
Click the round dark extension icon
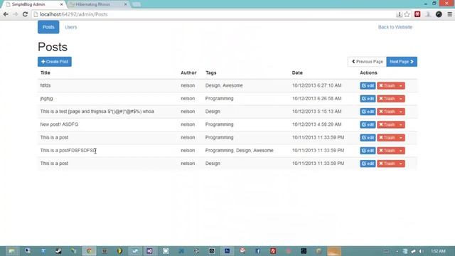click(439, 14)
